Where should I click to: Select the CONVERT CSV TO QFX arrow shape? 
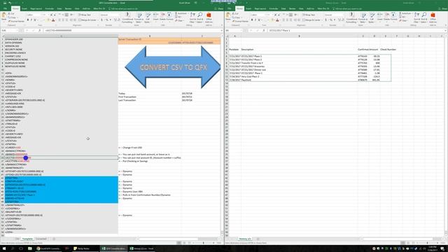tap(173, 67)
